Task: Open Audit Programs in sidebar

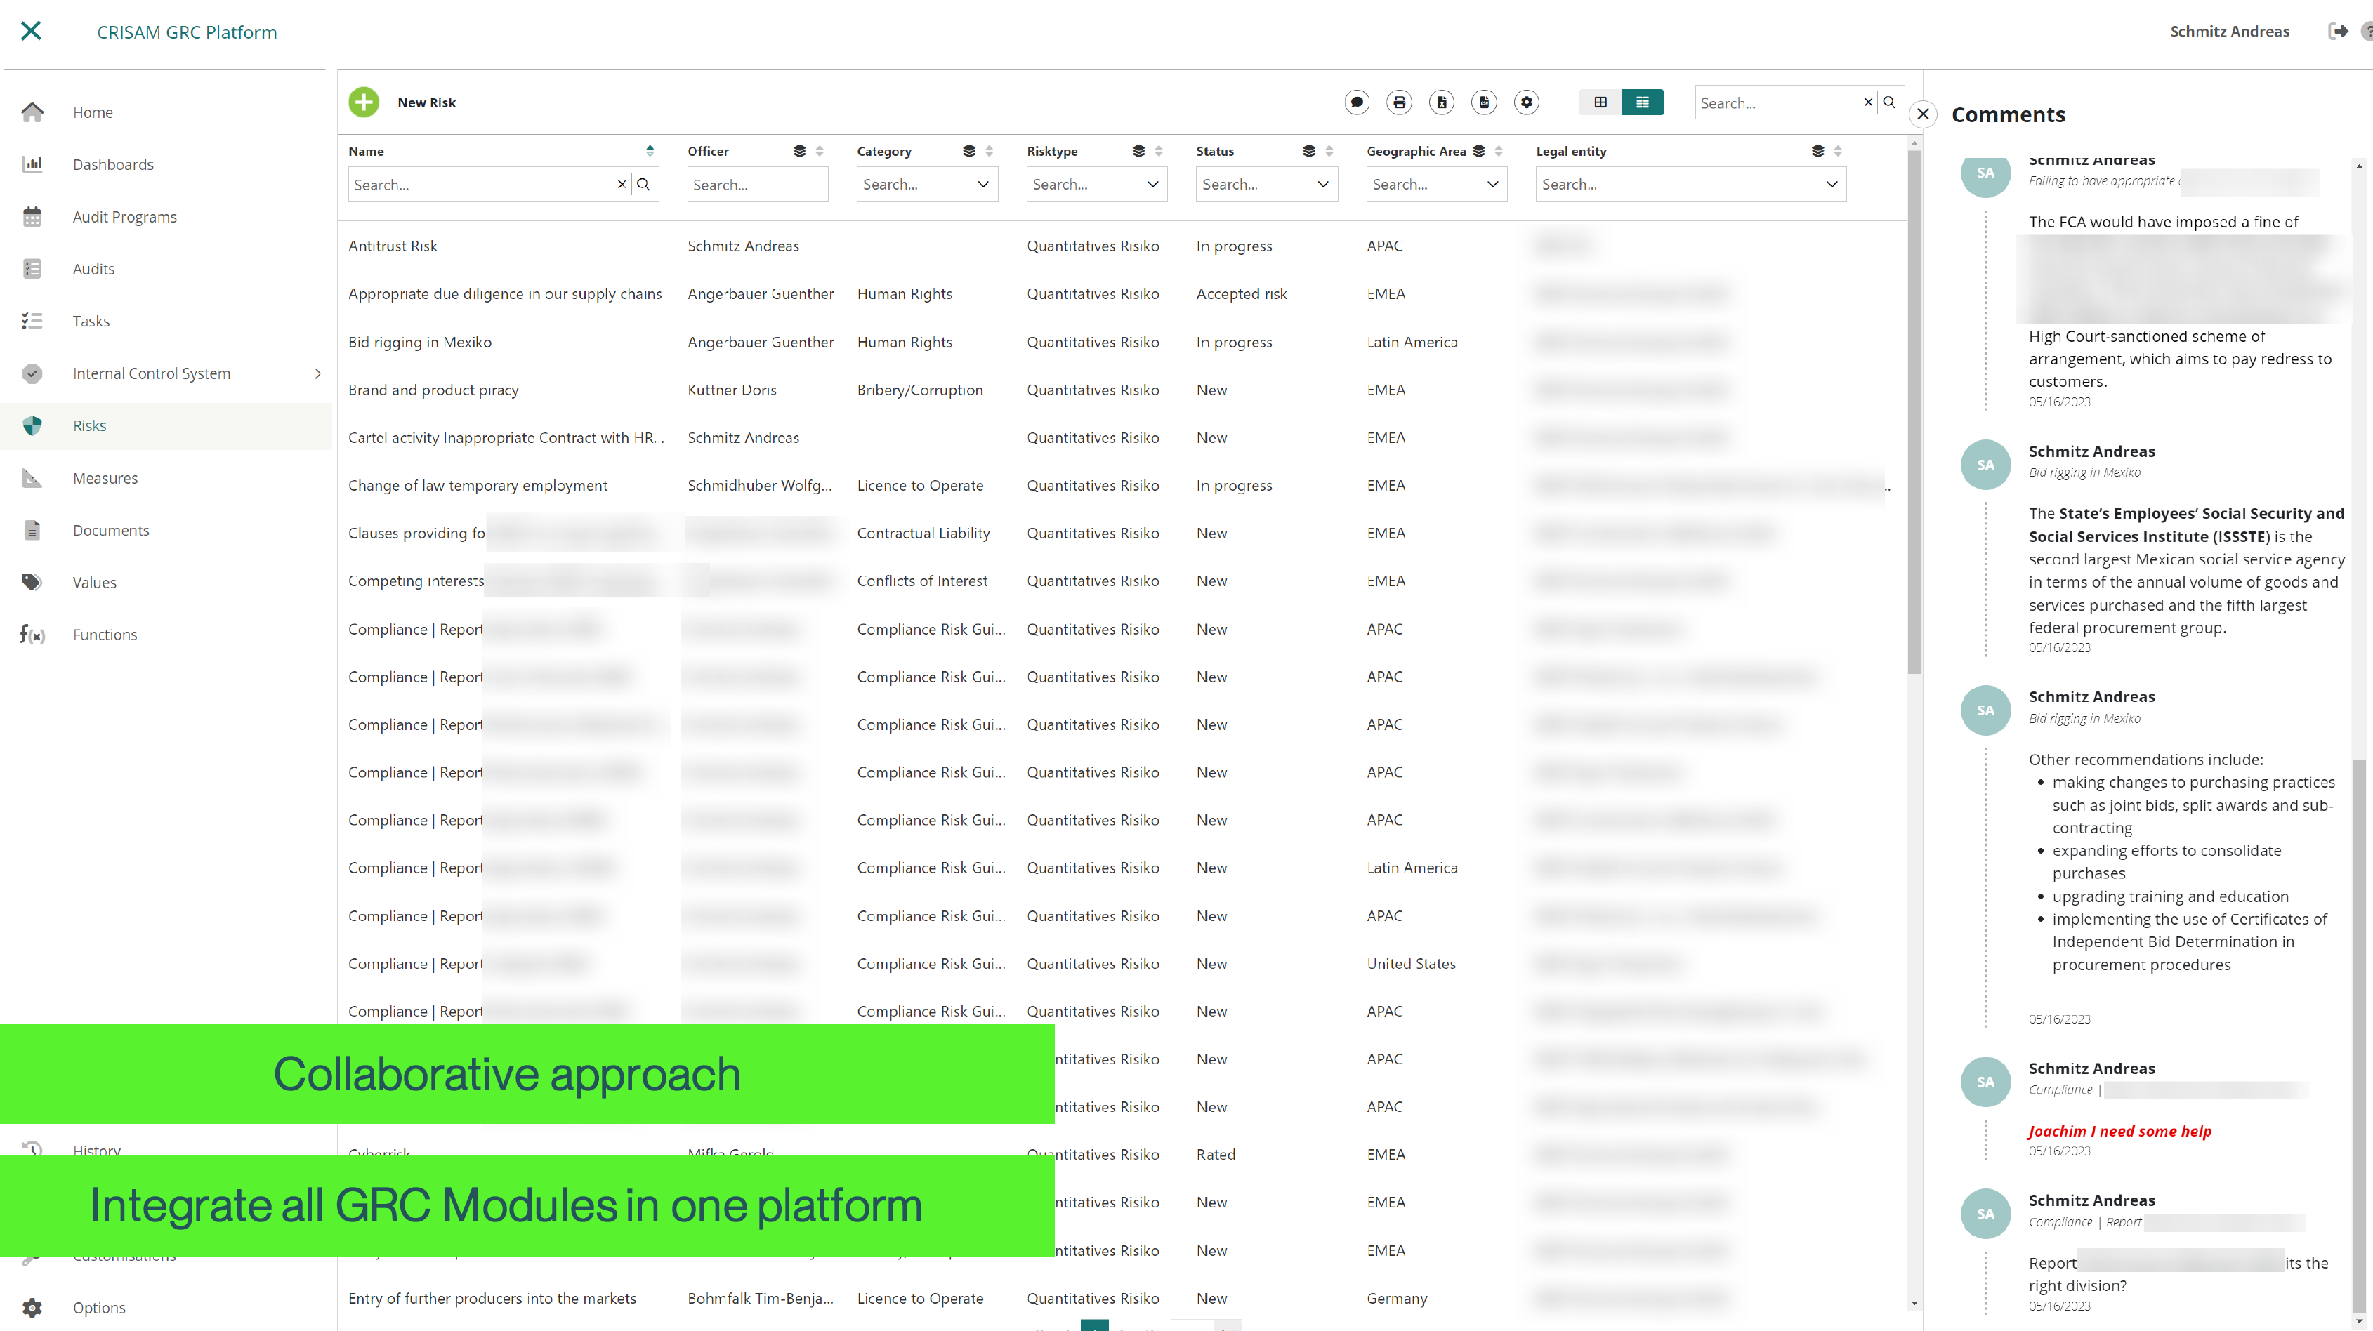Action: pyautogui.click(x=124, y=216)
